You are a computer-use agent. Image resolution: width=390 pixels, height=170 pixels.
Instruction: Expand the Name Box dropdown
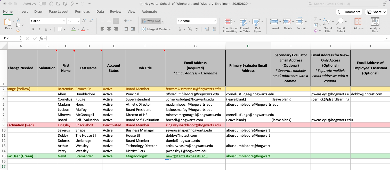pos(21,38)
